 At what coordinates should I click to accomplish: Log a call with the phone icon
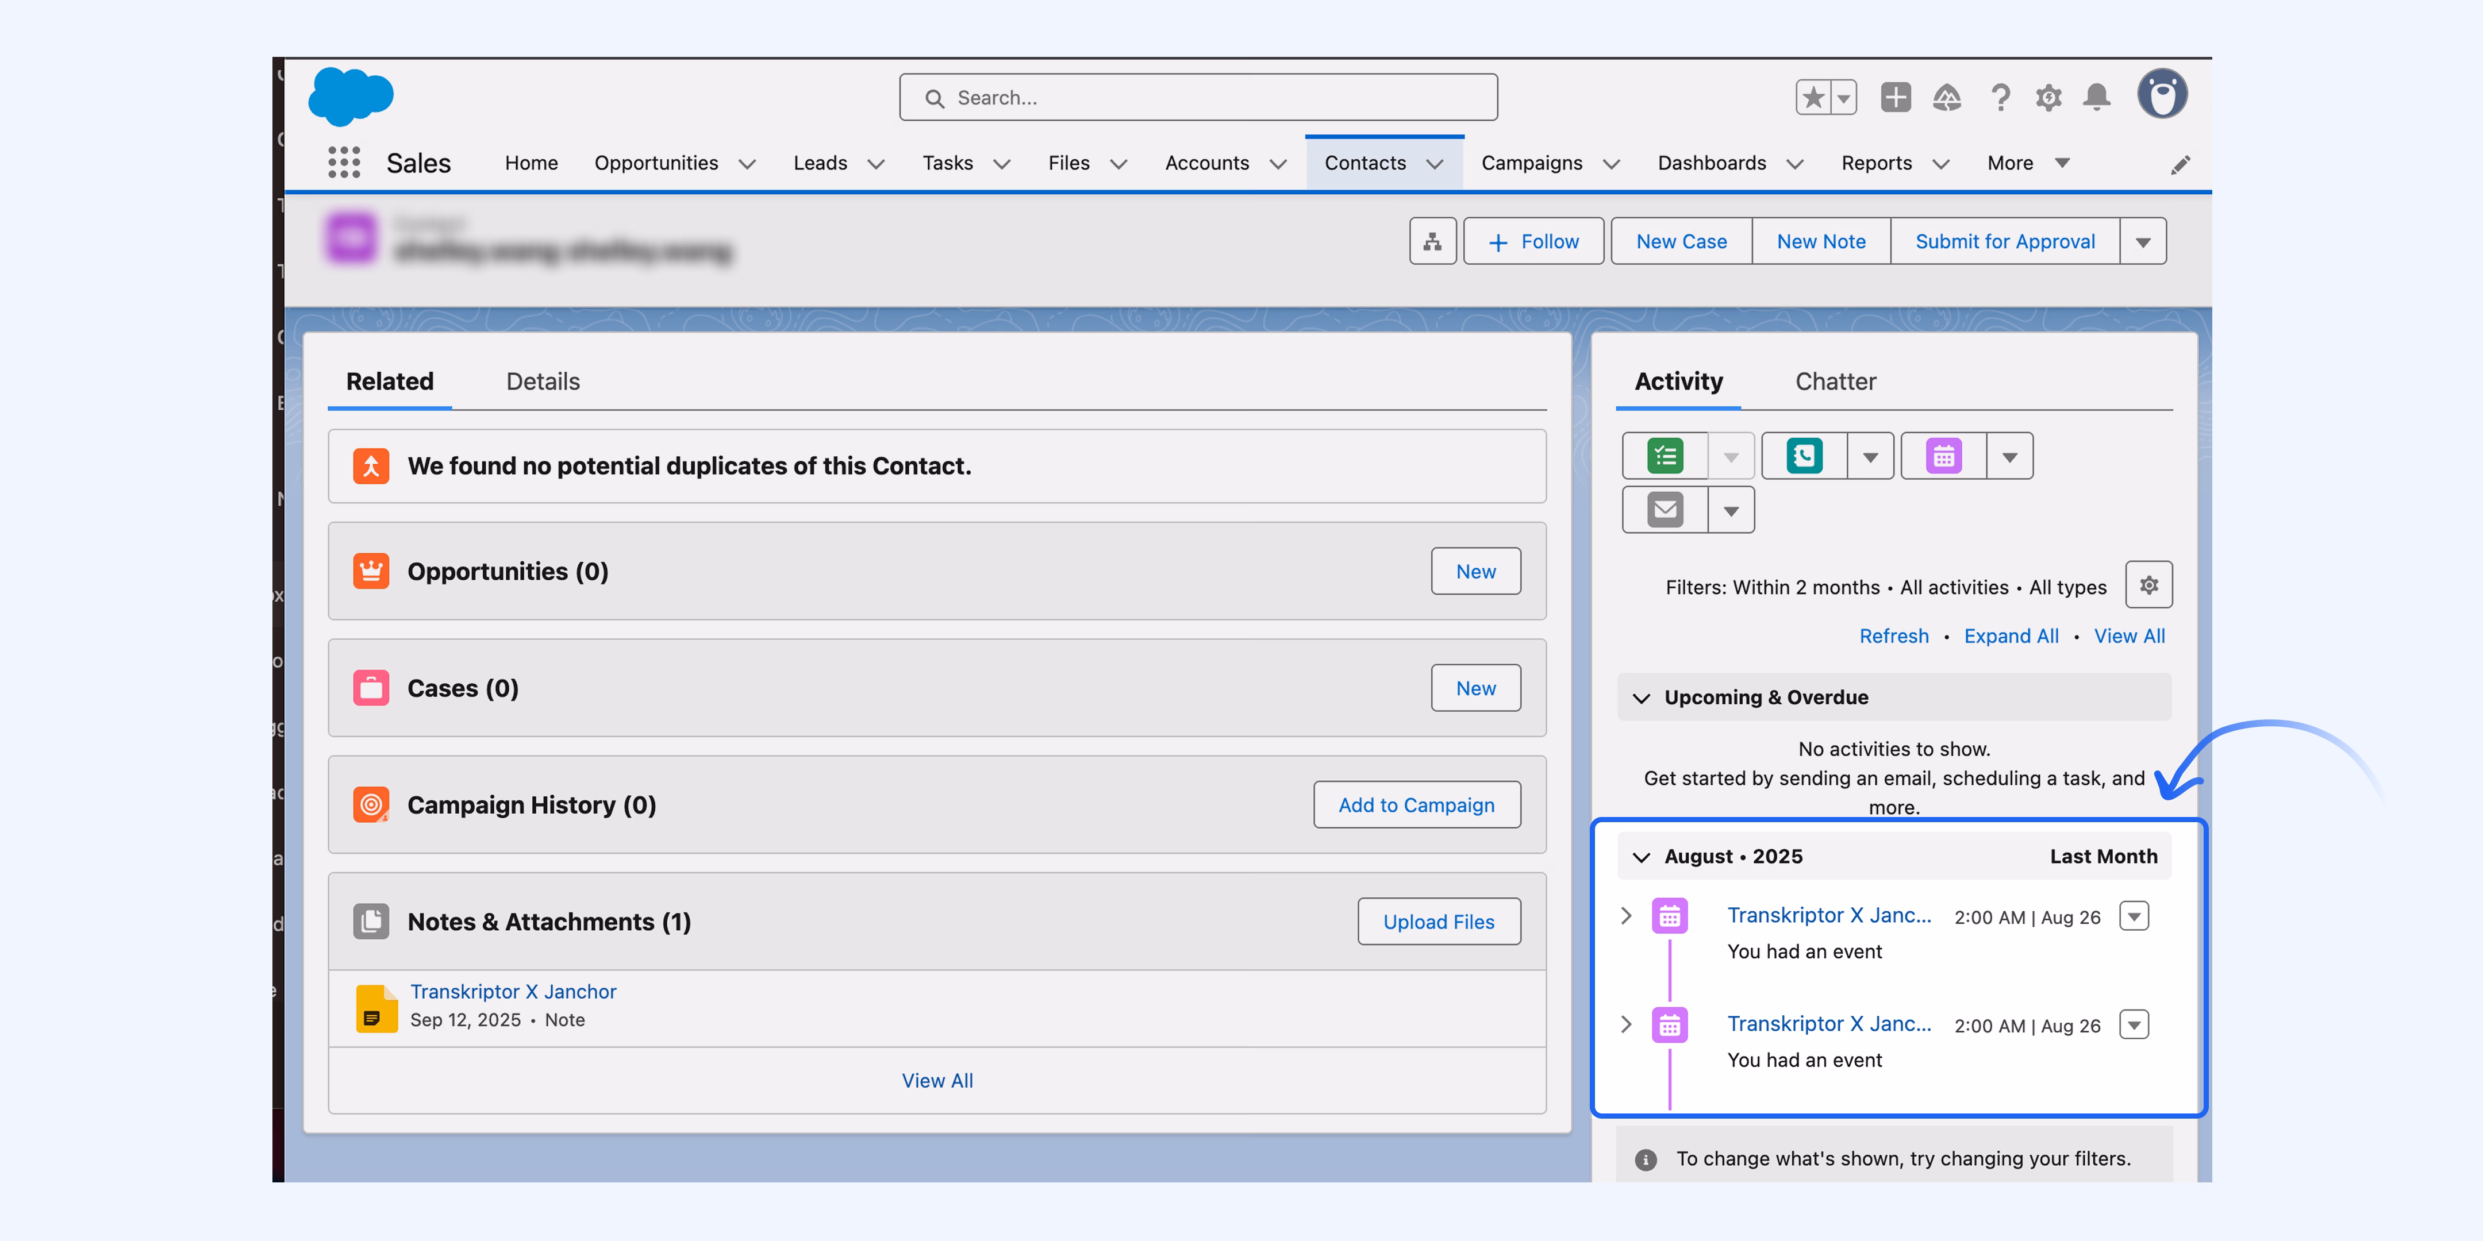point(1804,455)
